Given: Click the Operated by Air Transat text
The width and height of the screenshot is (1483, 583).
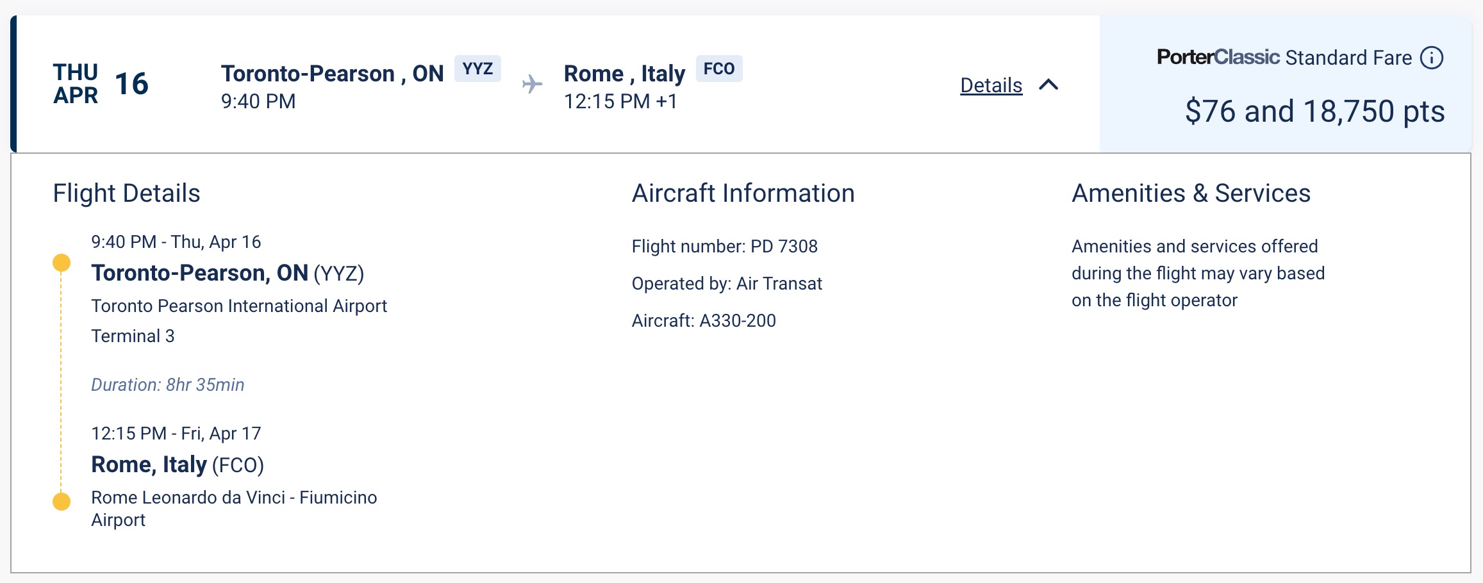Looking at the screenshot, I should [x=727, y=284].
